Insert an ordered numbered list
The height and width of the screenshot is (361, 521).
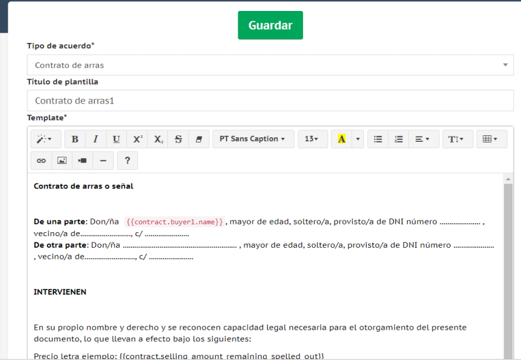coord(399,139)
